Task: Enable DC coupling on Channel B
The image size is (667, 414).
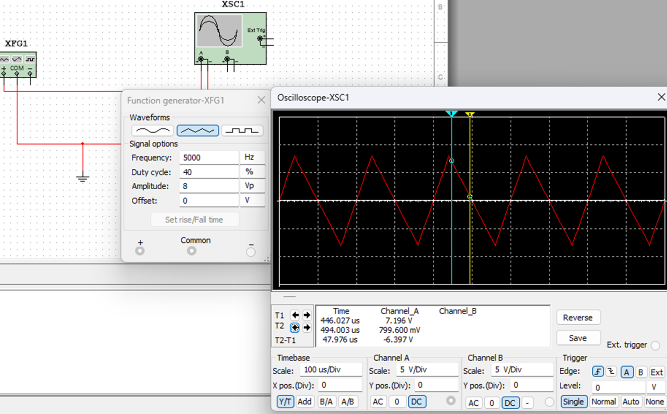Action: pos(511,403)
